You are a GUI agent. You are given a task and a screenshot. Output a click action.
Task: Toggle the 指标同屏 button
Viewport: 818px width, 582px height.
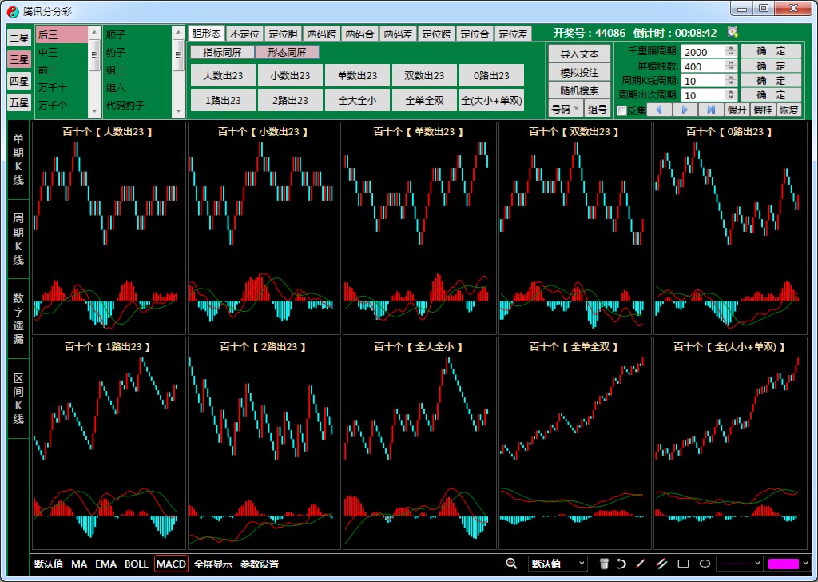[222, 52]
